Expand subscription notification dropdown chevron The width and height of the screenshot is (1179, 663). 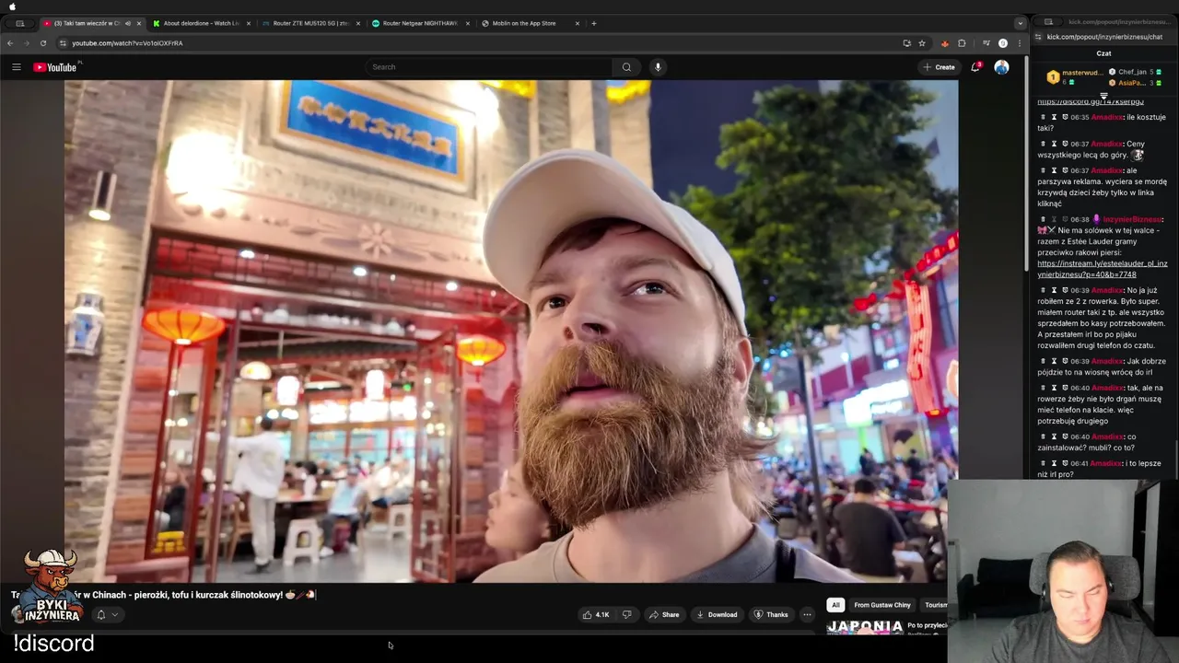[x=115, y=614]
